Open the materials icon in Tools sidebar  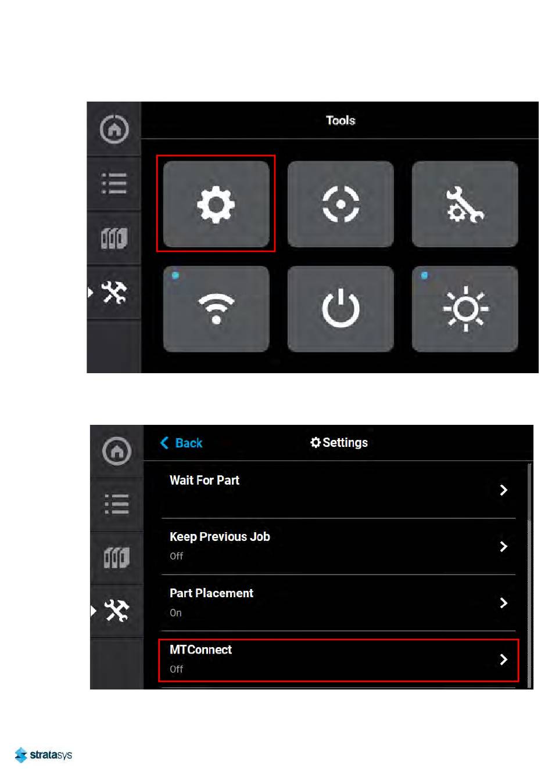tap(114, 238)
